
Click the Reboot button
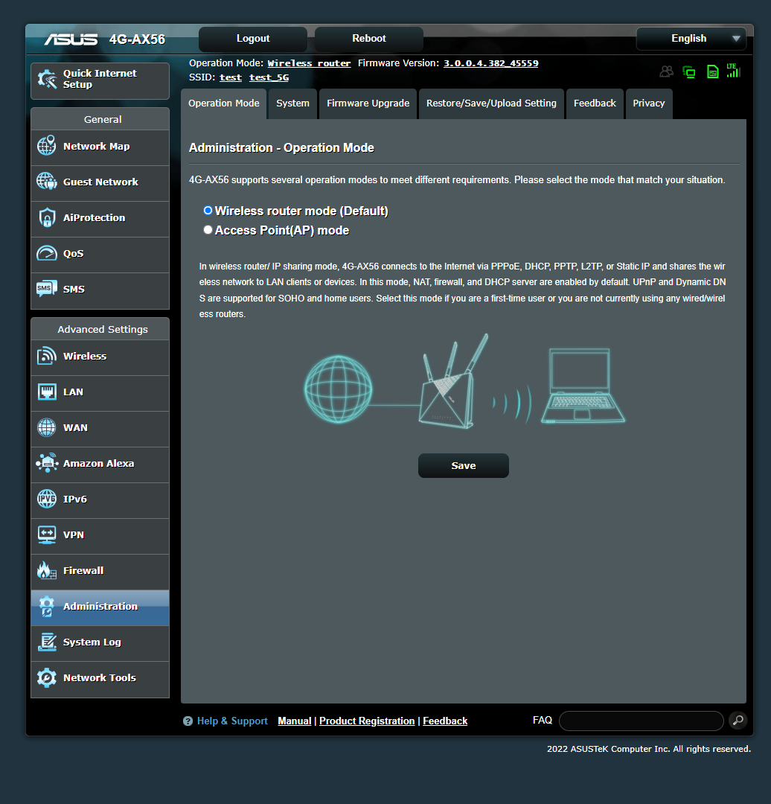click(368, 39)
